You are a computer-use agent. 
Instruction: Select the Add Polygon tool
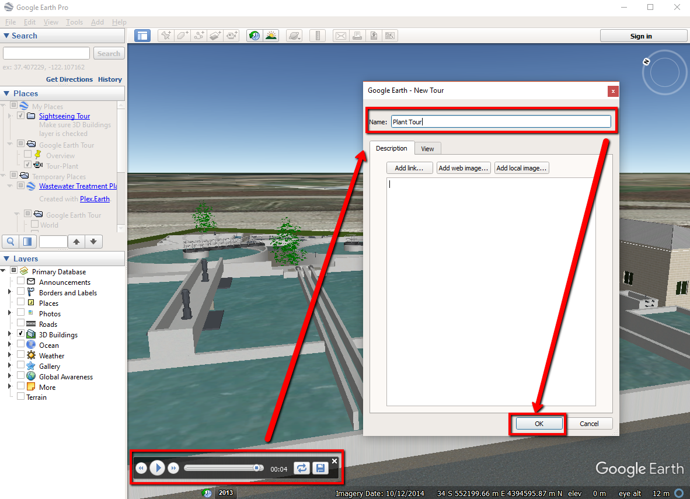182,36
